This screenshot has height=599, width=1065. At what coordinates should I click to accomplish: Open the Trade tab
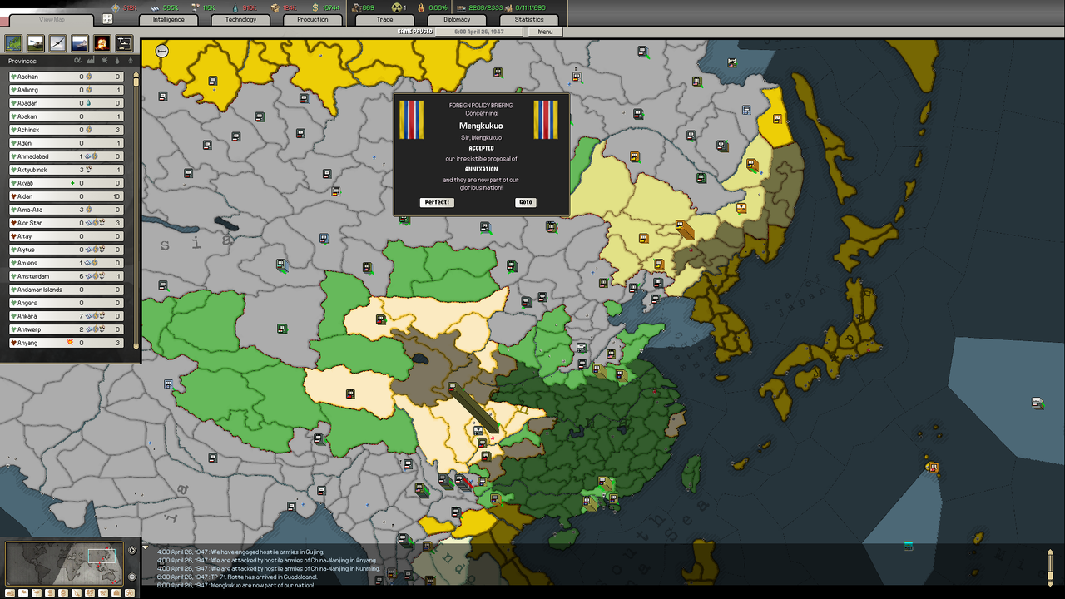point(384,19)
